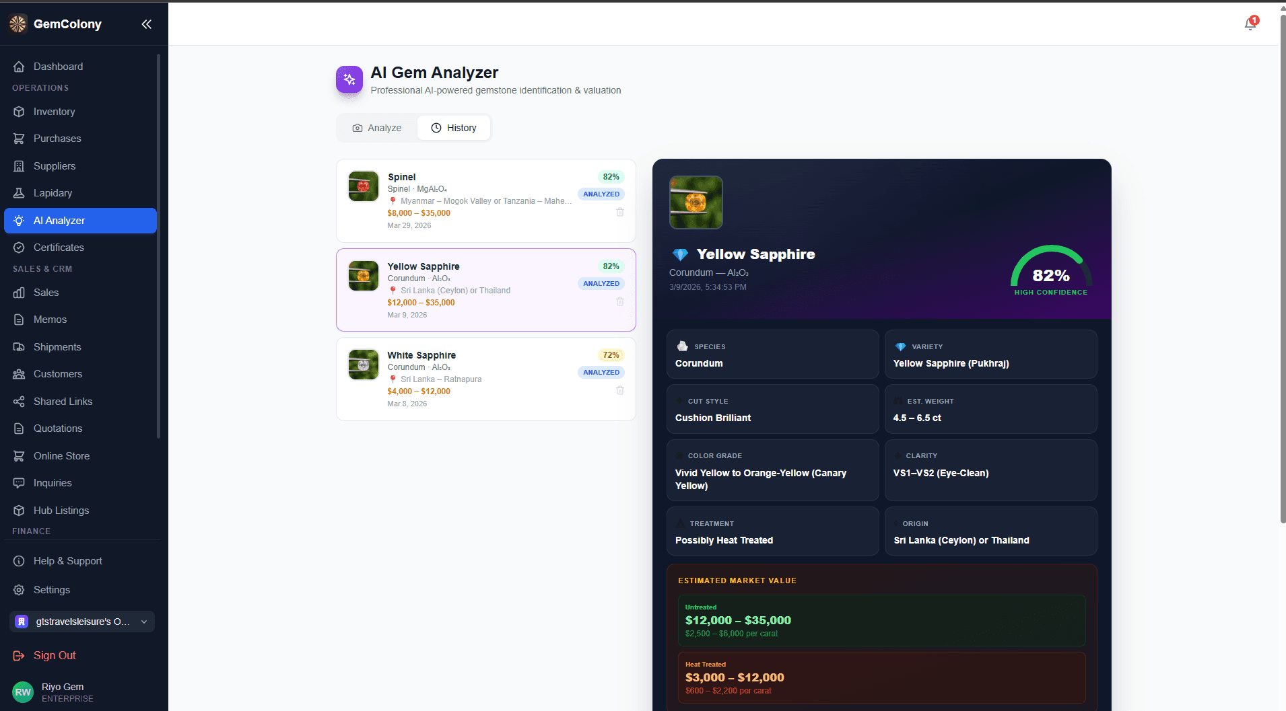Collapse the sidebar with double chevron icon
The image size is (1286, 711).
tap(146, 24)
